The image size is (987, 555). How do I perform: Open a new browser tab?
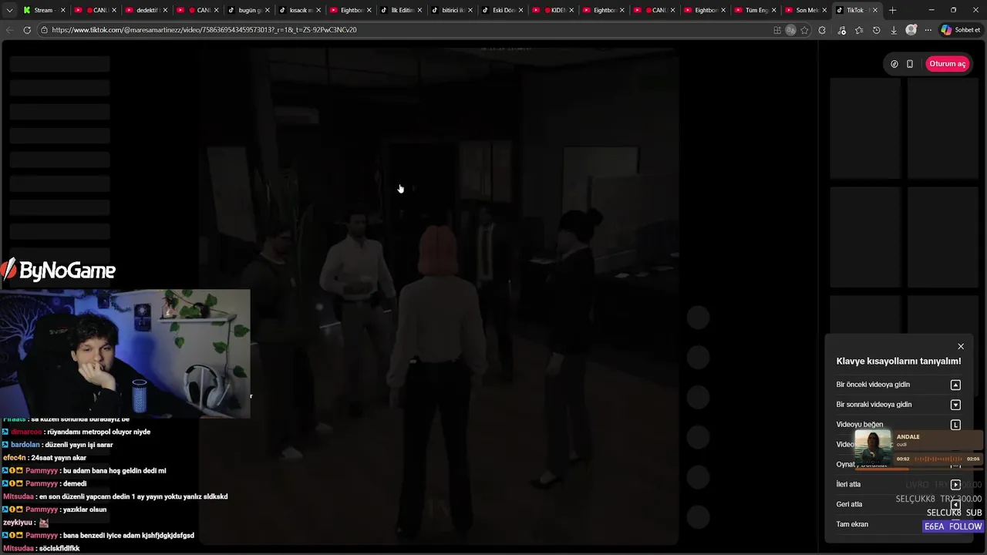[x=892, y=10]
